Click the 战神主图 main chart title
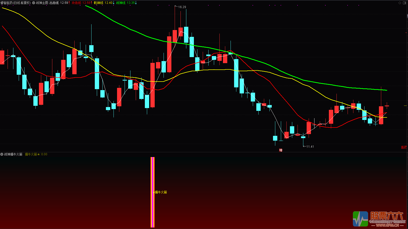 42,3
